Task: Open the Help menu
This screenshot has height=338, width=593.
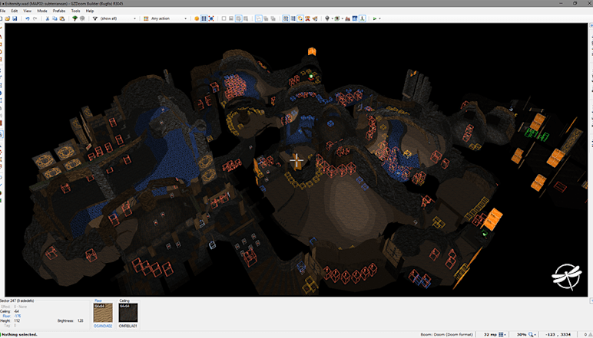Action: click(90, 11)
